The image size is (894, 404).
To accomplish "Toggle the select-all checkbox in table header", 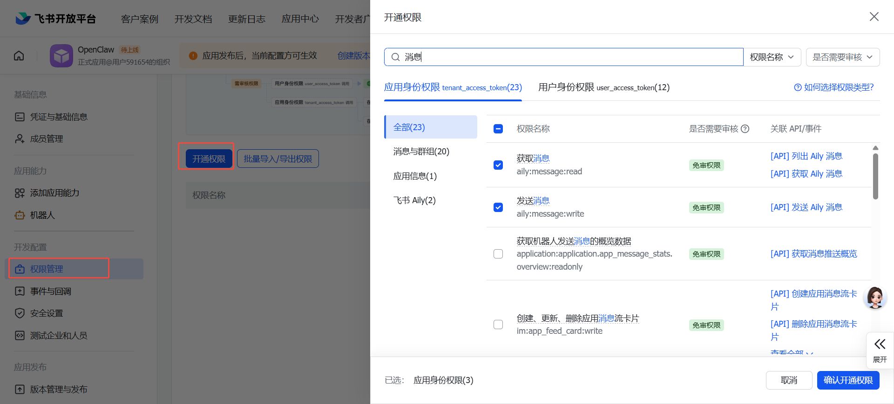I will pyautogui.click(x=498, y=129).
